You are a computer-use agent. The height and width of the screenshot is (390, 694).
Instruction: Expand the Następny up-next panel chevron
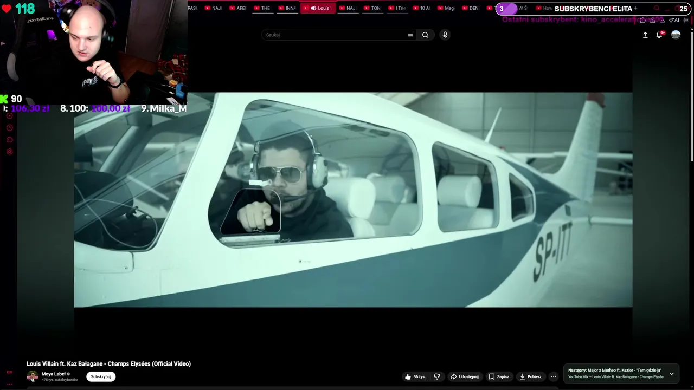[671, 374]
